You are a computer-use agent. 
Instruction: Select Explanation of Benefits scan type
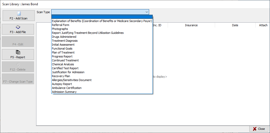(102, 21)
